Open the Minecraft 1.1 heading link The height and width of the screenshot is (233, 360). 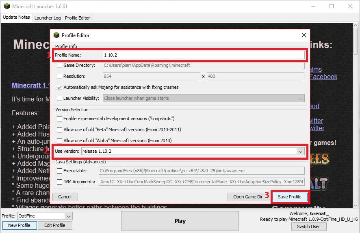click(x=30, y=86)
